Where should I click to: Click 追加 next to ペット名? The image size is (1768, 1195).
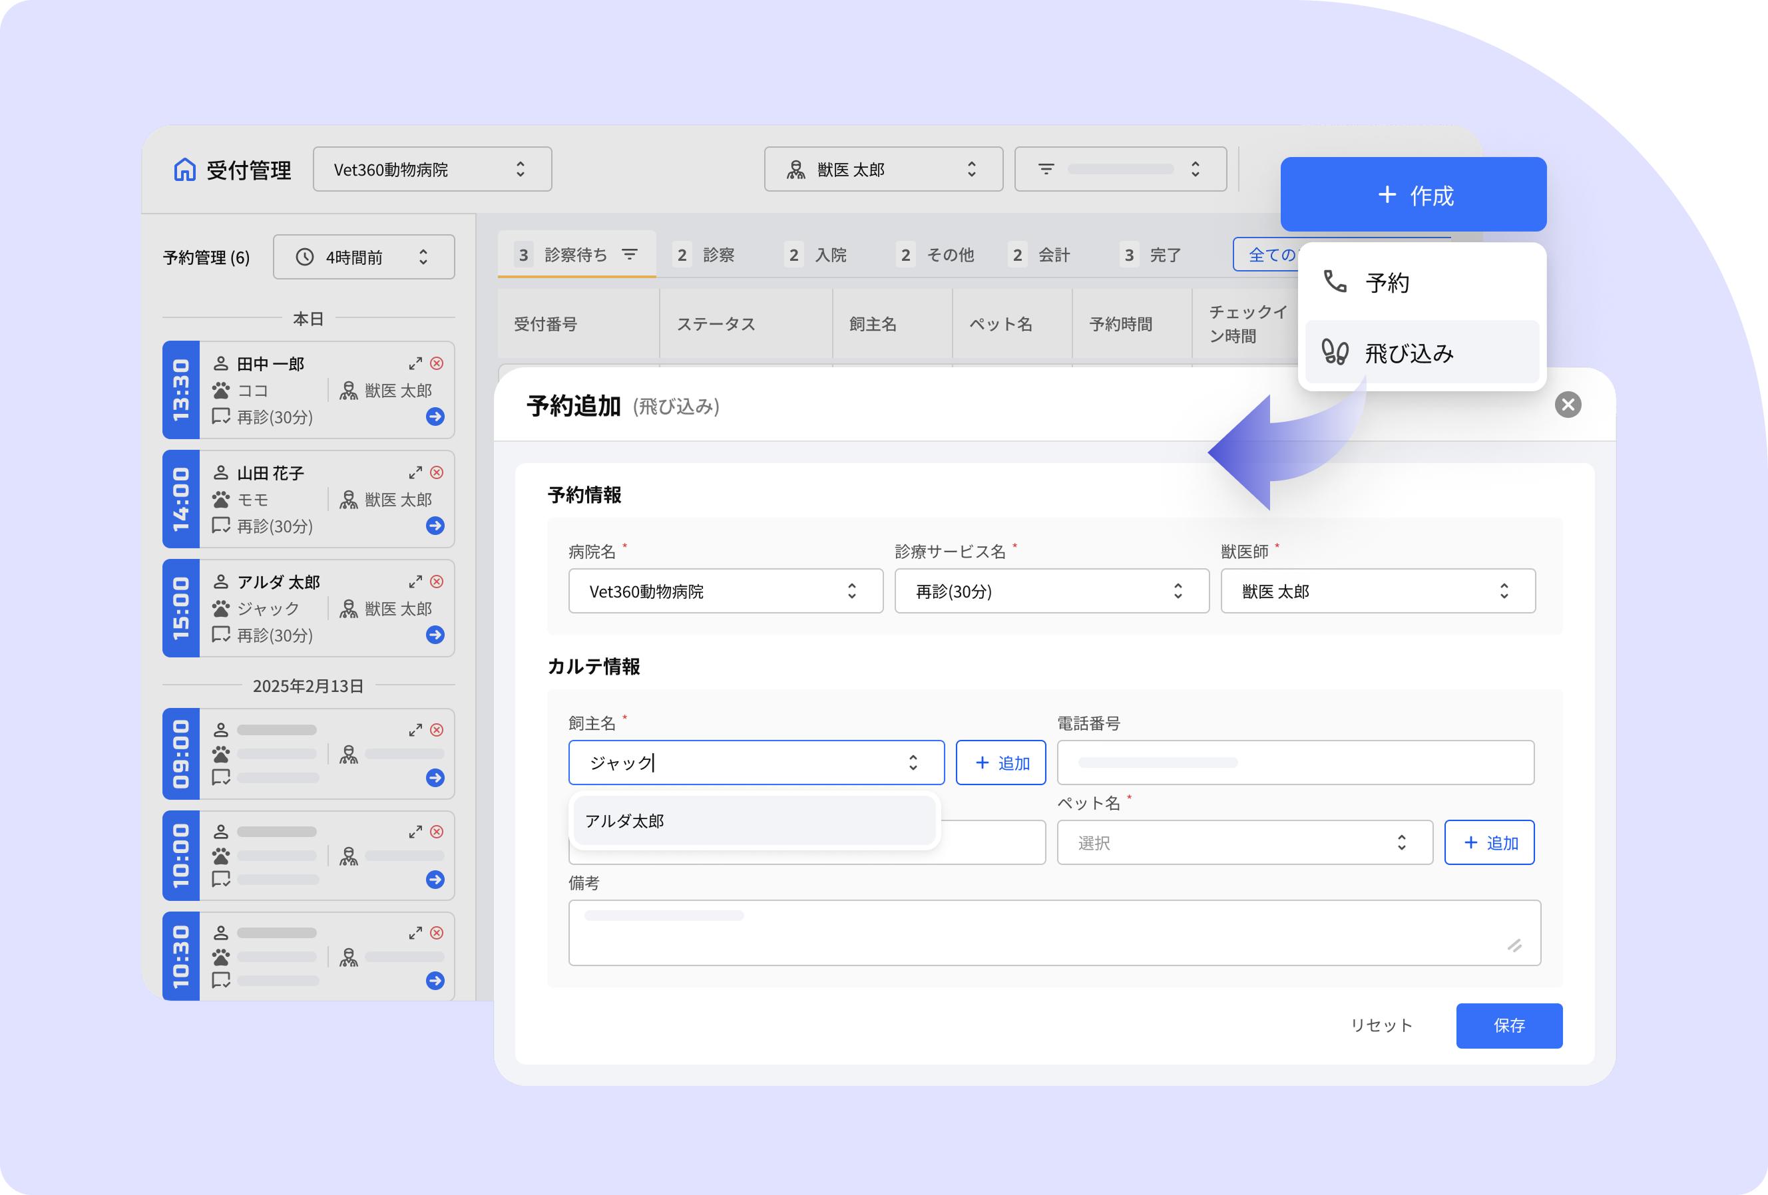pyautogui.click(x=1489, y=842)
